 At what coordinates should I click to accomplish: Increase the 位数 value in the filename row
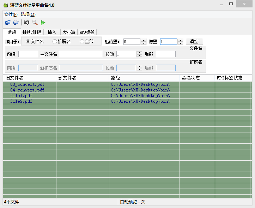[x=139, y=53]
